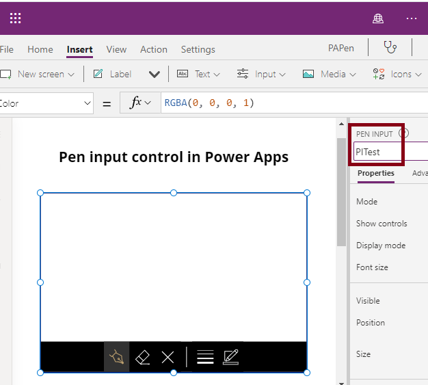
Task: Switch to the Properties tab in the right pane
Action: pos(376,173)
